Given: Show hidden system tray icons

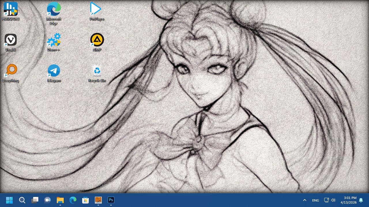Looking at the screenshot, I should (304, 200).
